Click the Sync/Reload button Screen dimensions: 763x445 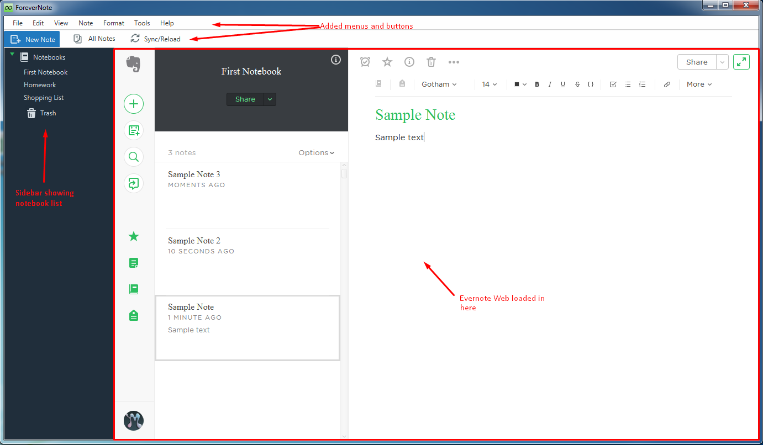click(x=155, y=39)
